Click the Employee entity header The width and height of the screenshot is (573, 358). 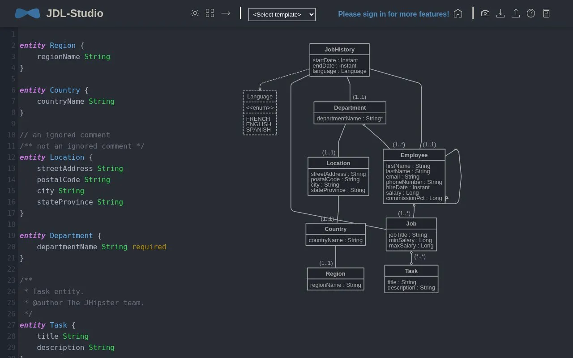coord(414,155)
